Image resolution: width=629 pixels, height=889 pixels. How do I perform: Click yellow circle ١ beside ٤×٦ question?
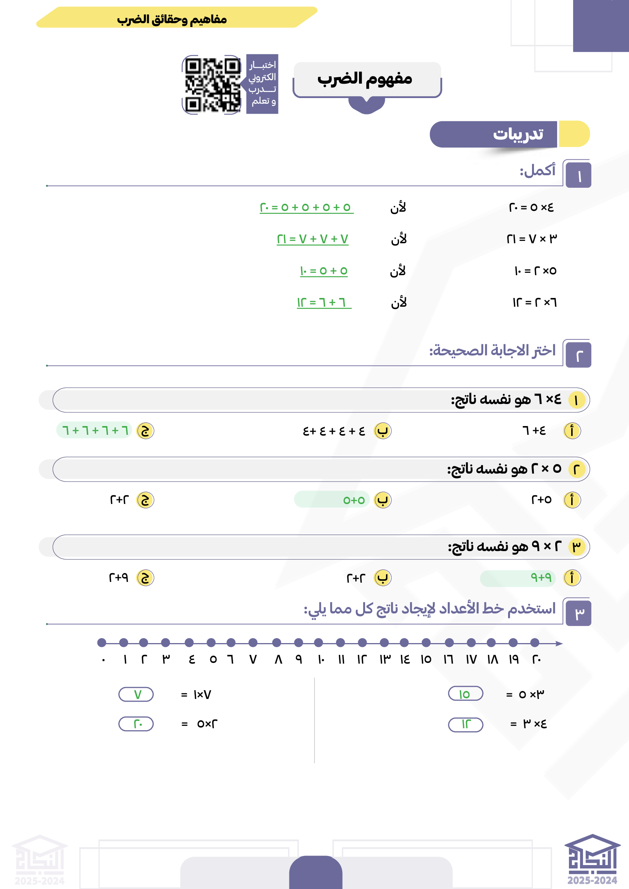[x=576, y=400]
